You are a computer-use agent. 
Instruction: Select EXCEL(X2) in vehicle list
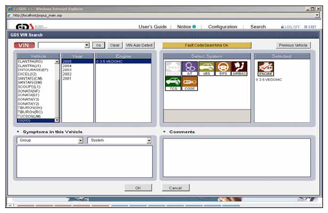[x=27, y=74]
